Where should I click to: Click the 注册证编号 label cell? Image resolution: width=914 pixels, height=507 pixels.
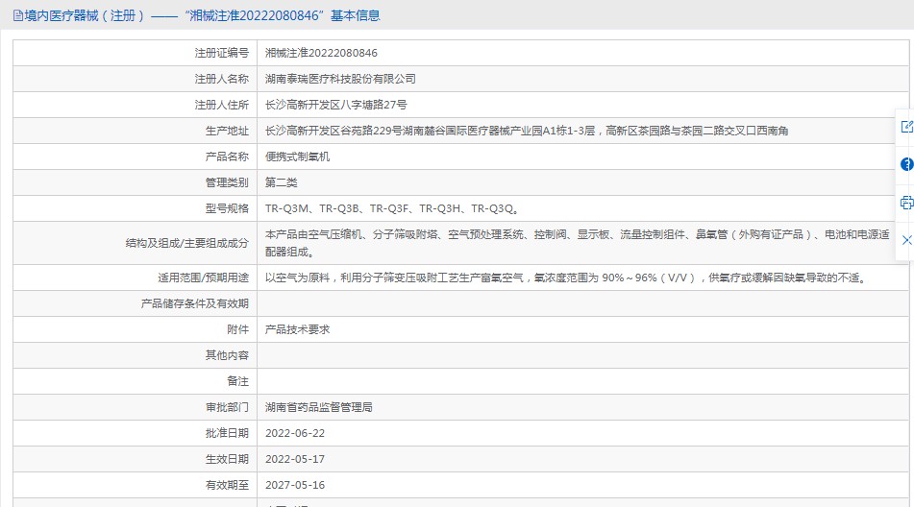(136, 53)
